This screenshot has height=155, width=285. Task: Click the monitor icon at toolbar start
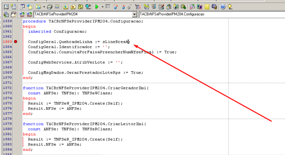pyautogui.click(x=6, y=7)
